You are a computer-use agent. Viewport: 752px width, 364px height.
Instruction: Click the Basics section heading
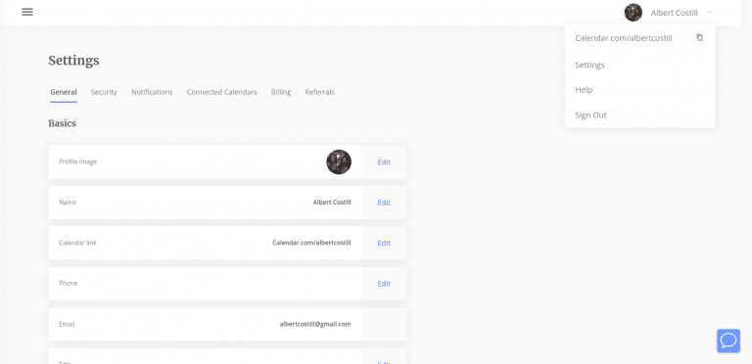[x=63, y=123]
